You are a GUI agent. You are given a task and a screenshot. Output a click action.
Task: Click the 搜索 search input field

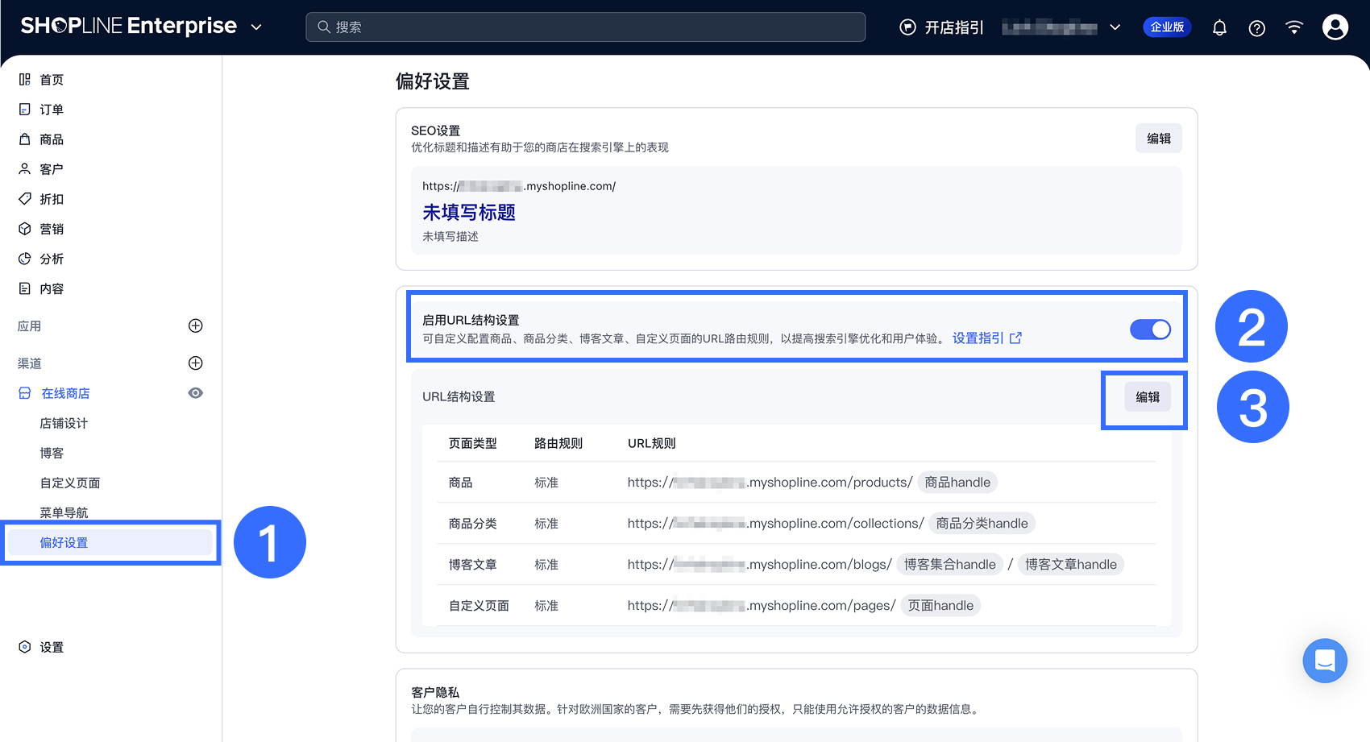pos(585,27)
